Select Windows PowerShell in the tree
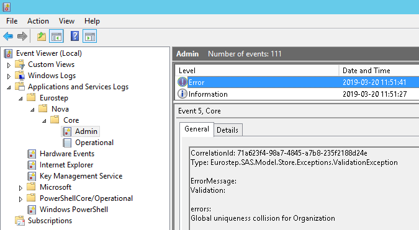Viewport: 419px width, 230px height. point(74,210)
